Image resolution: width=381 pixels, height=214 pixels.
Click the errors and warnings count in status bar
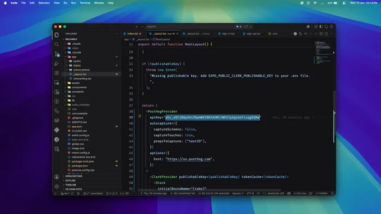pos(111,193)
